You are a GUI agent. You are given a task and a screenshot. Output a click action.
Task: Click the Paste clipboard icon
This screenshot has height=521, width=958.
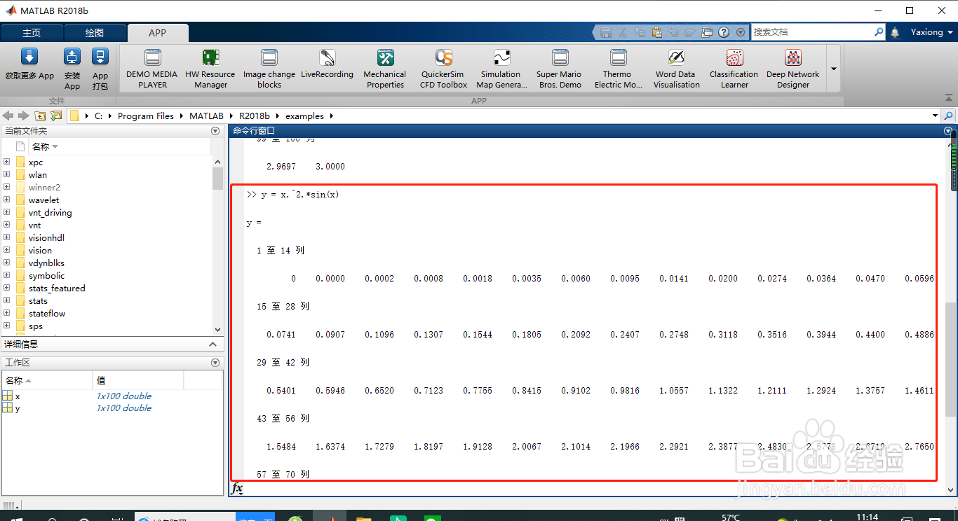pyautogui.click(x=656, y=32)
